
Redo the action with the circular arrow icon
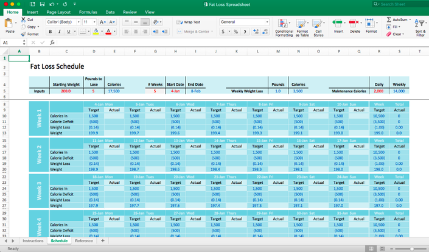tap(65, 4)
